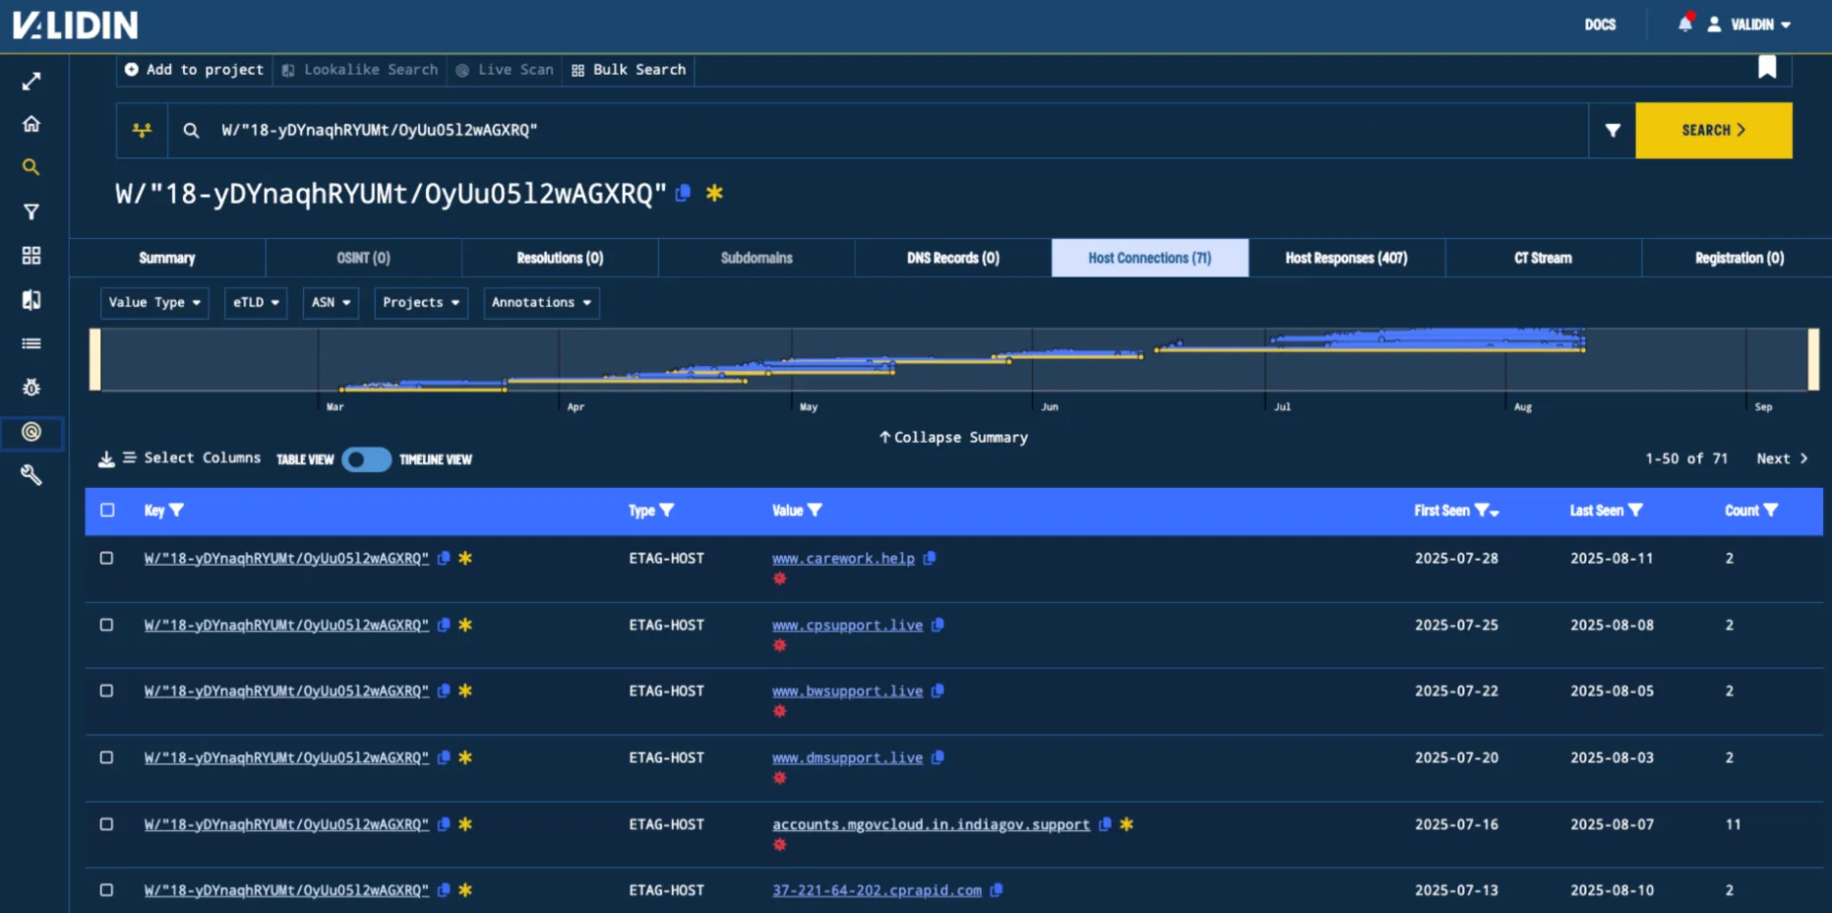Click Select Columns

tap(192, 458)
